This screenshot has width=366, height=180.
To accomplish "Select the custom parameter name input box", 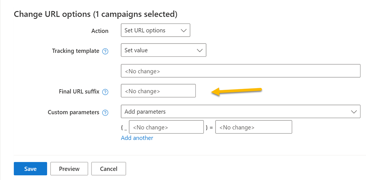I will coord(166,127).
